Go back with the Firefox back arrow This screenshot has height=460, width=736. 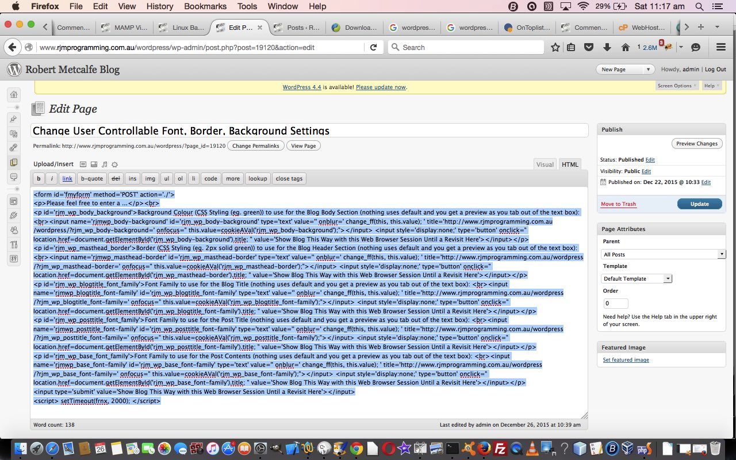pyautogui.click(x=11, y=47)
